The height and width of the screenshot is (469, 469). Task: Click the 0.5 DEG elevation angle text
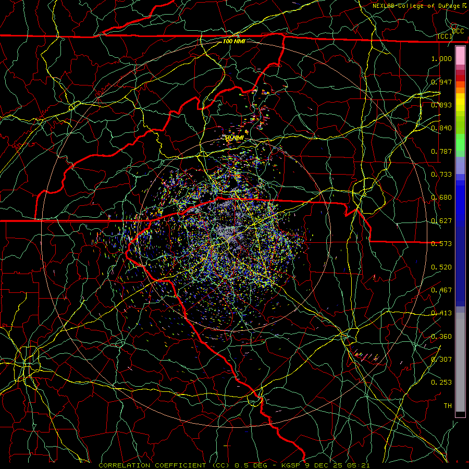coord(251,465)
